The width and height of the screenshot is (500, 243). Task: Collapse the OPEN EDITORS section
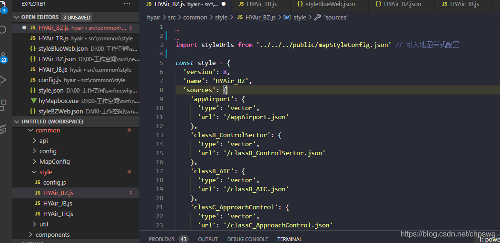click(17, 17)
